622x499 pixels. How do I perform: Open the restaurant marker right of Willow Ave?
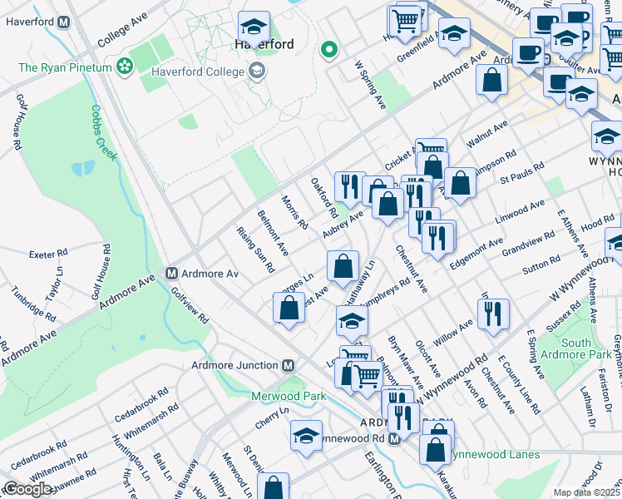[x=493, y=315]
